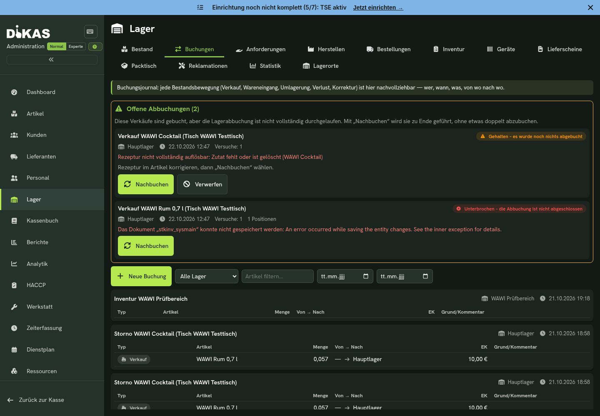Go to Kunden section

coord(52,135)
